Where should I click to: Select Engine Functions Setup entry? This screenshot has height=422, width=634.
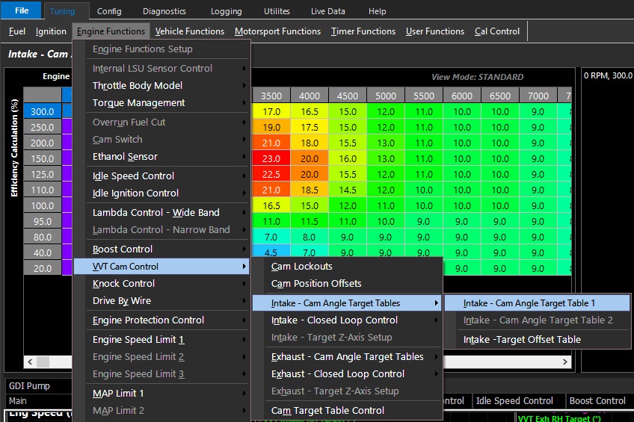(x=161, y=49)
